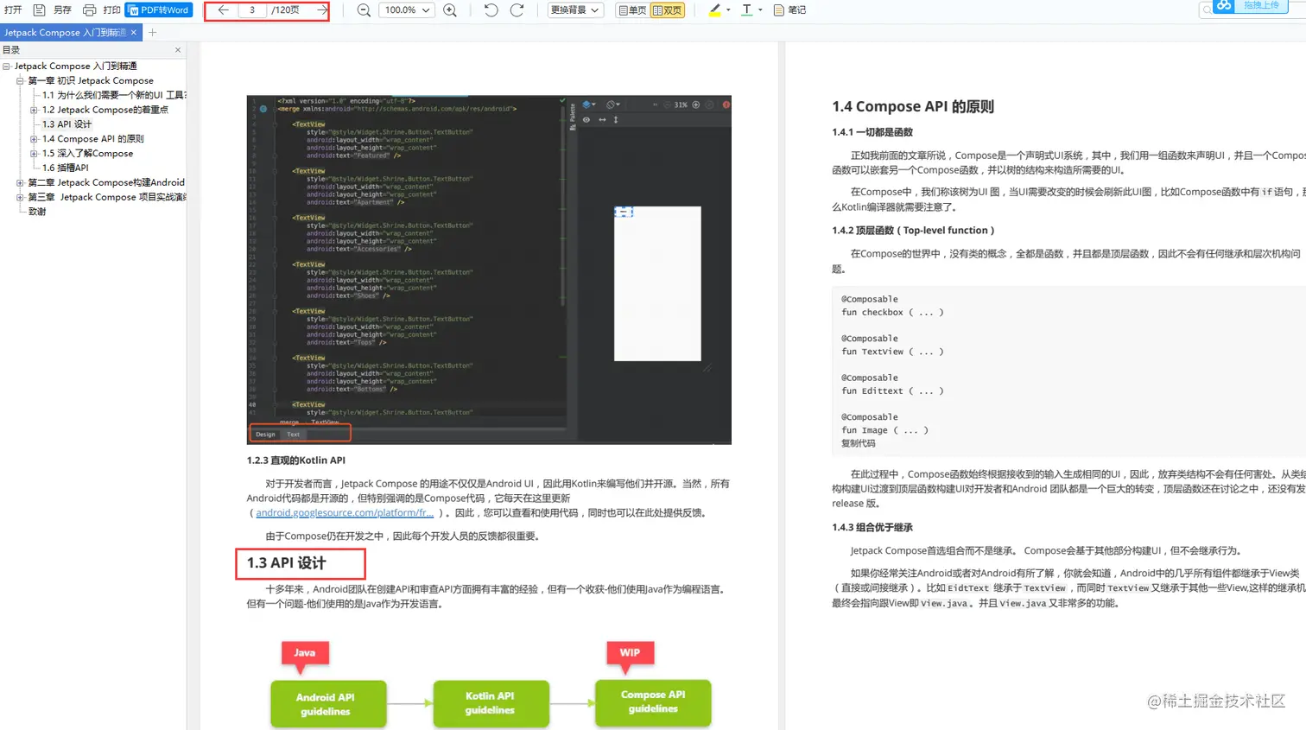This screenshot has width=1306, height=730.
Task: Open the 更换背景 dropdown
Action: click(x=574, y=10)
